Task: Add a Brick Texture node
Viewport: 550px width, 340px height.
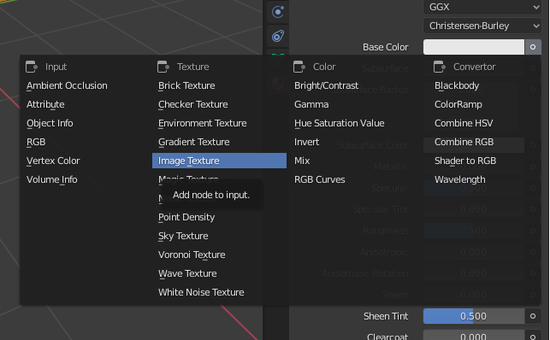Action: 186,85
